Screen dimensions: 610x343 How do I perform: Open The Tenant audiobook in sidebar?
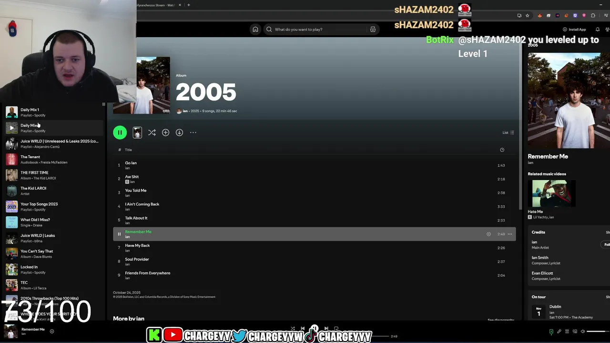53,160
